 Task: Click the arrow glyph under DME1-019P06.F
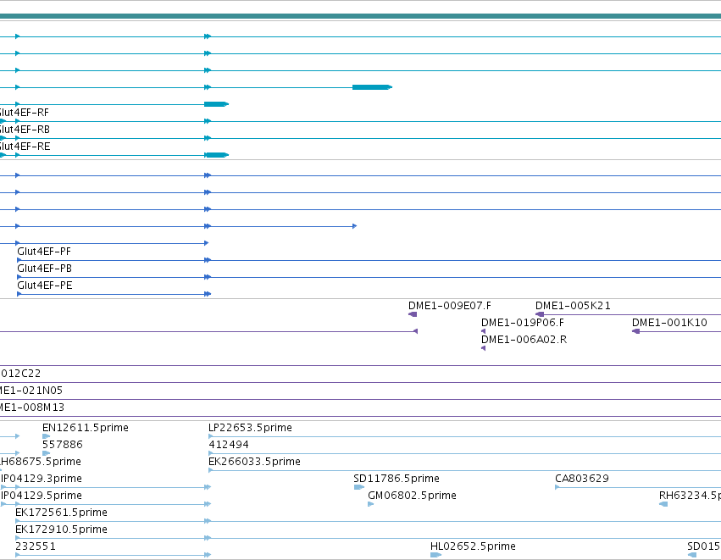[483, 331]
